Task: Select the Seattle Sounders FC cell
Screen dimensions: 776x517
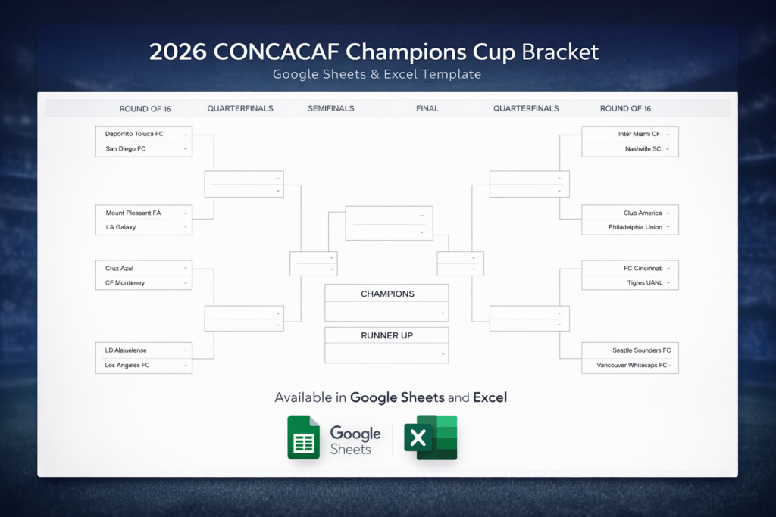Action: 641,350
